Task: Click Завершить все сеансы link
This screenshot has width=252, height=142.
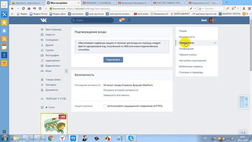Action: tap(116, 95)
